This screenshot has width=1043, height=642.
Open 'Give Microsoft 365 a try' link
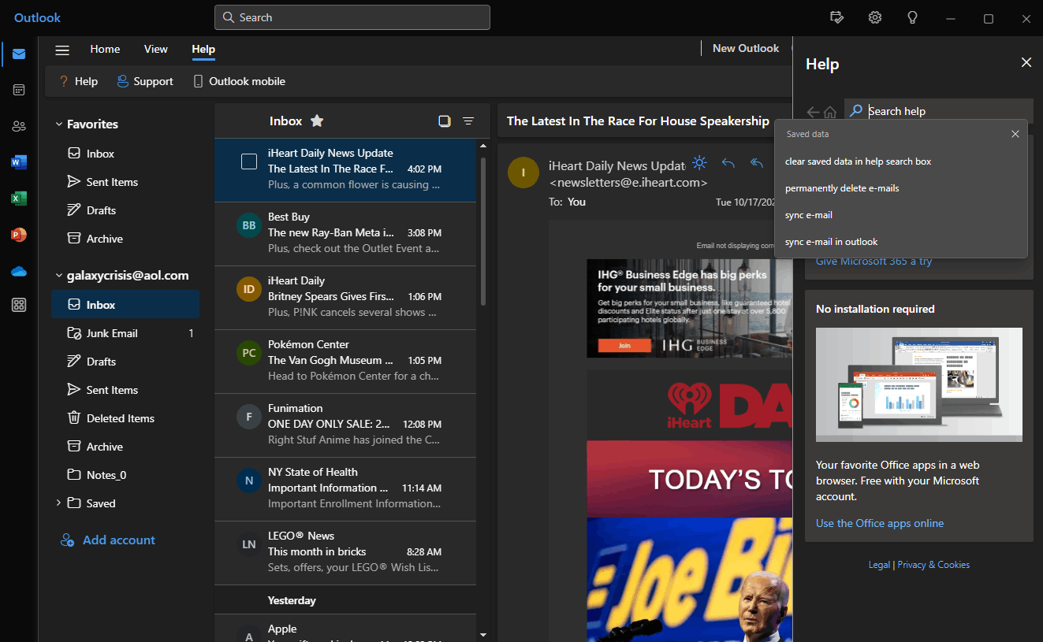[874, 262]
